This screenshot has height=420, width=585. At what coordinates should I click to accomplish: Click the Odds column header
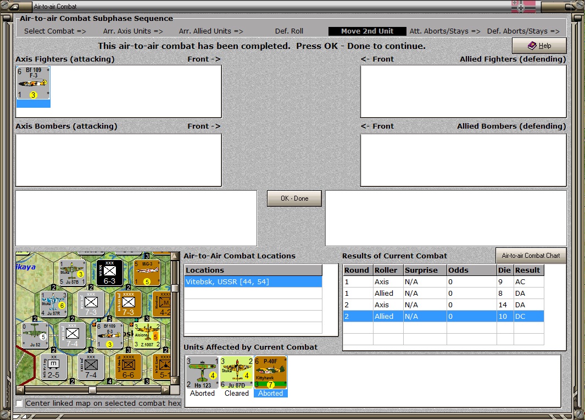tap(472, 270)
